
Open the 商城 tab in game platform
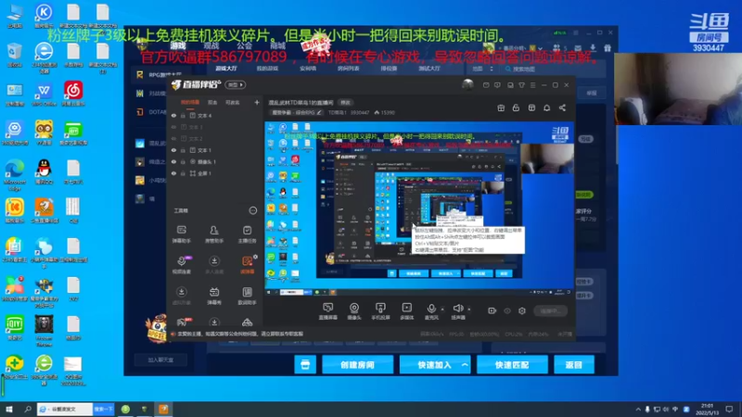pyautogui.click(x=277, y=45)
